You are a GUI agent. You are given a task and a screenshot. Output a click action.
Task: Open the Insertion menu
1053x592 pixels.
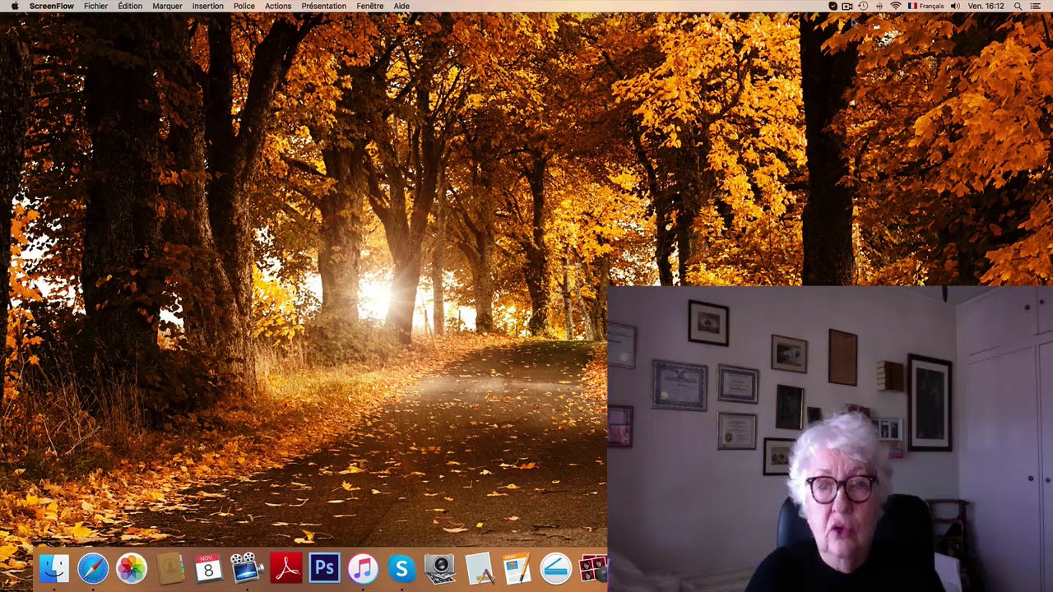coord(208,6)
